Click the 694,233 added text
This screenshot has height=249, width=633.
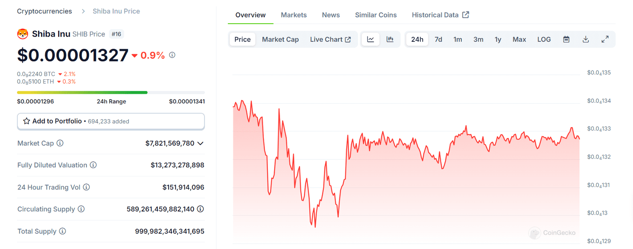tap(108, 122)
